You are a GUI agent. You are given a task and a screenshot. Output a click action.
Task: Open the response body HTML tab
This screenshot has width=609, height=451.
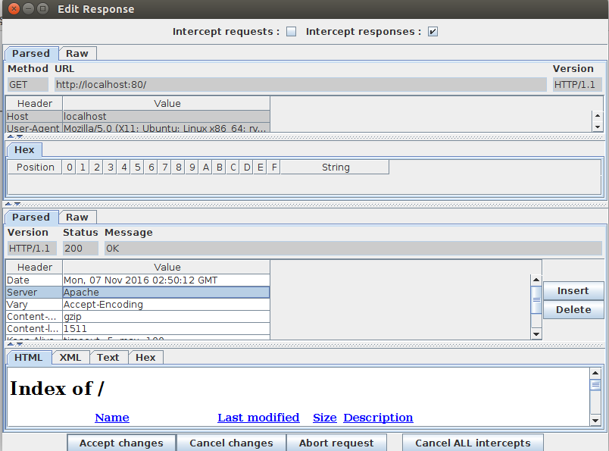coord(29,357)
